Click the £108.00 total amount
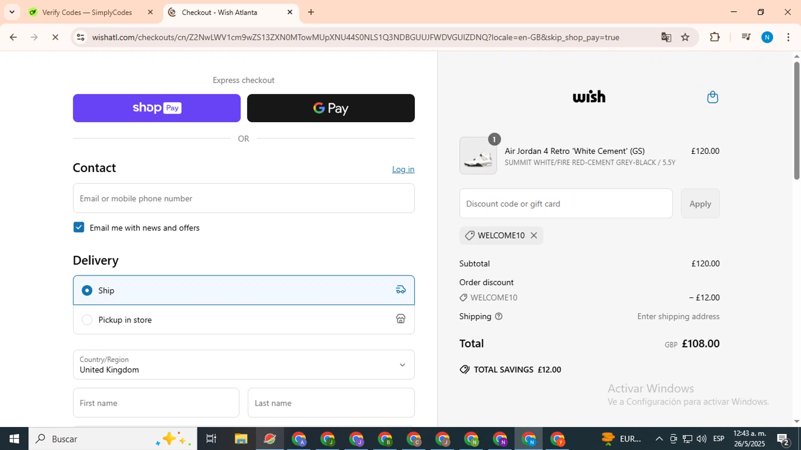The image size is (801, 450). 701,344
